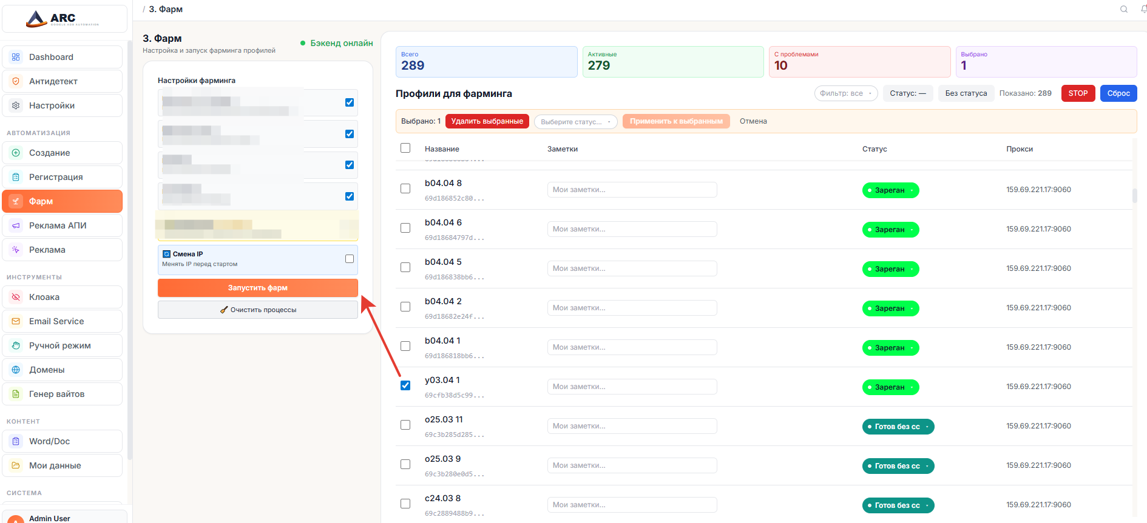The height and width of the screenshot is (523, 1147).
Task: Click the Домены globe icon
Action: 16,370
